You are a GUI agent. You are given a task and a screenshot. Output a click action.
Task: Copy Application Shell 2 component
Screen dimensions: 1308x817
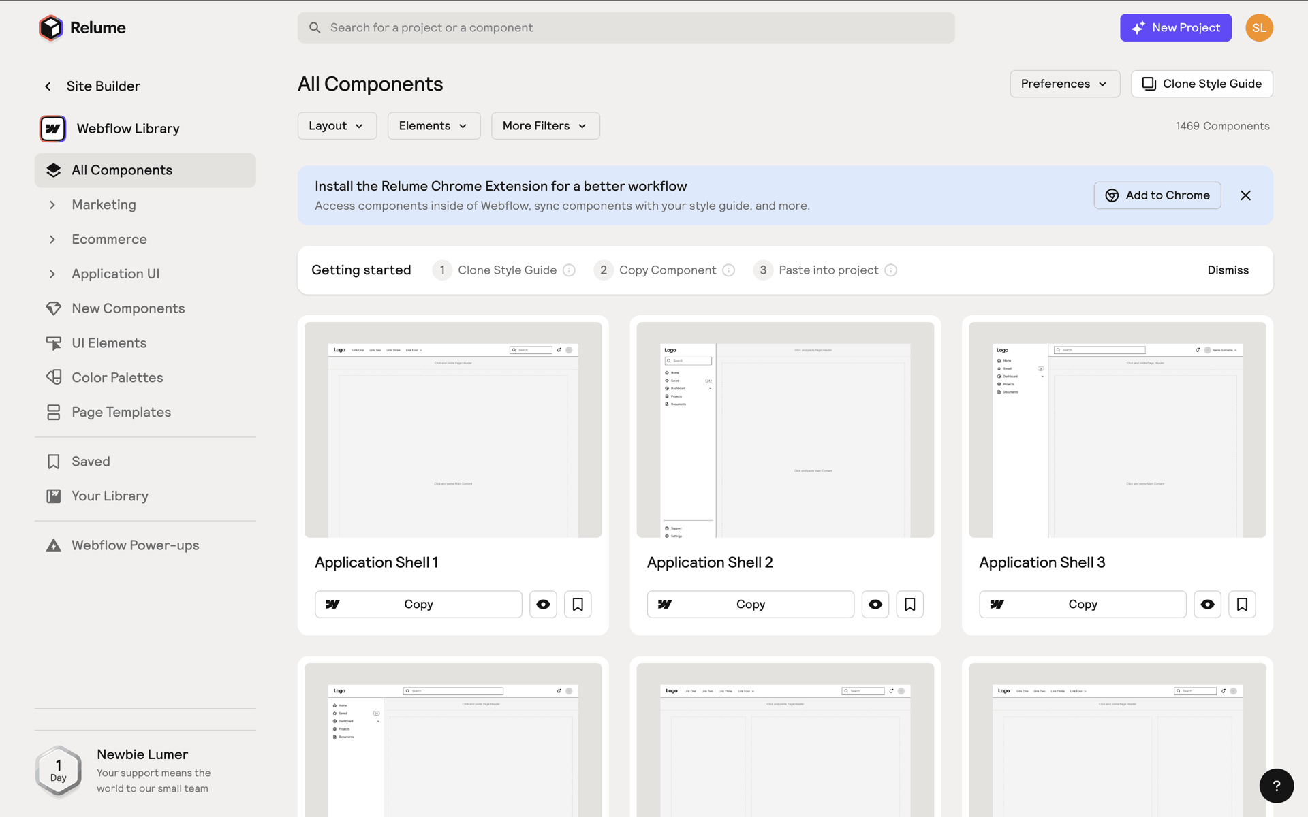750,605
